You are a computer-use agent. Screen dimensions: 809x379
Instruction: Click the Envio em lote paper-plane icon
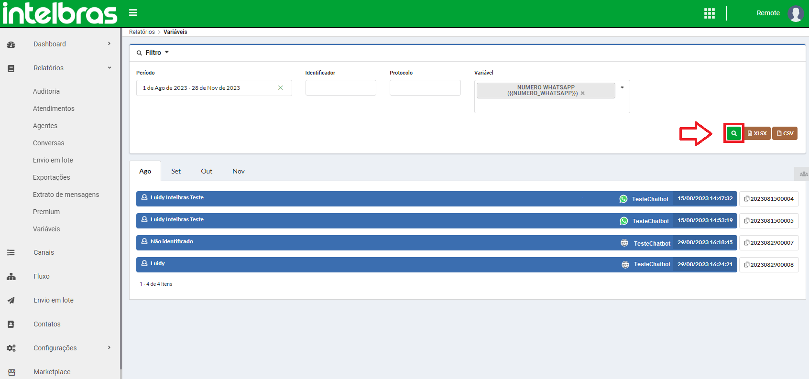click(11, 300)
